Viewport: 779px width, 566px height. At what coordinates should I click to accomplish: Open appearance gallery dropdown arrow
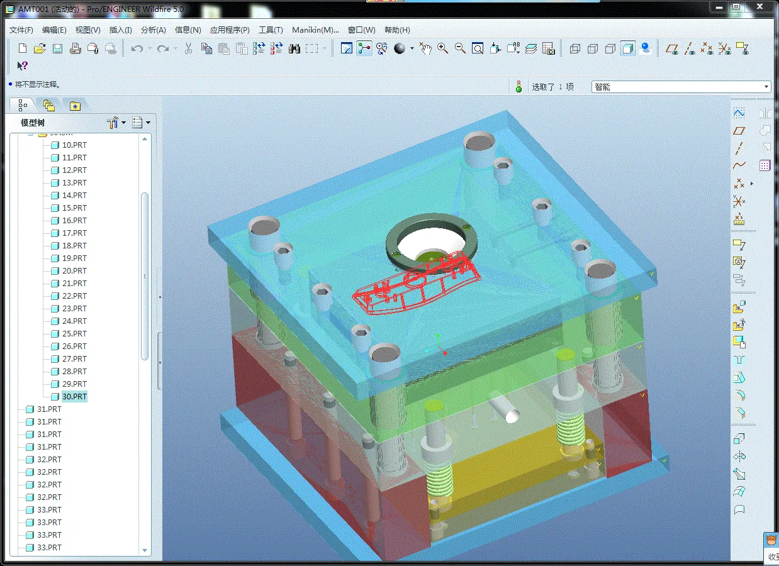(412, 48)
